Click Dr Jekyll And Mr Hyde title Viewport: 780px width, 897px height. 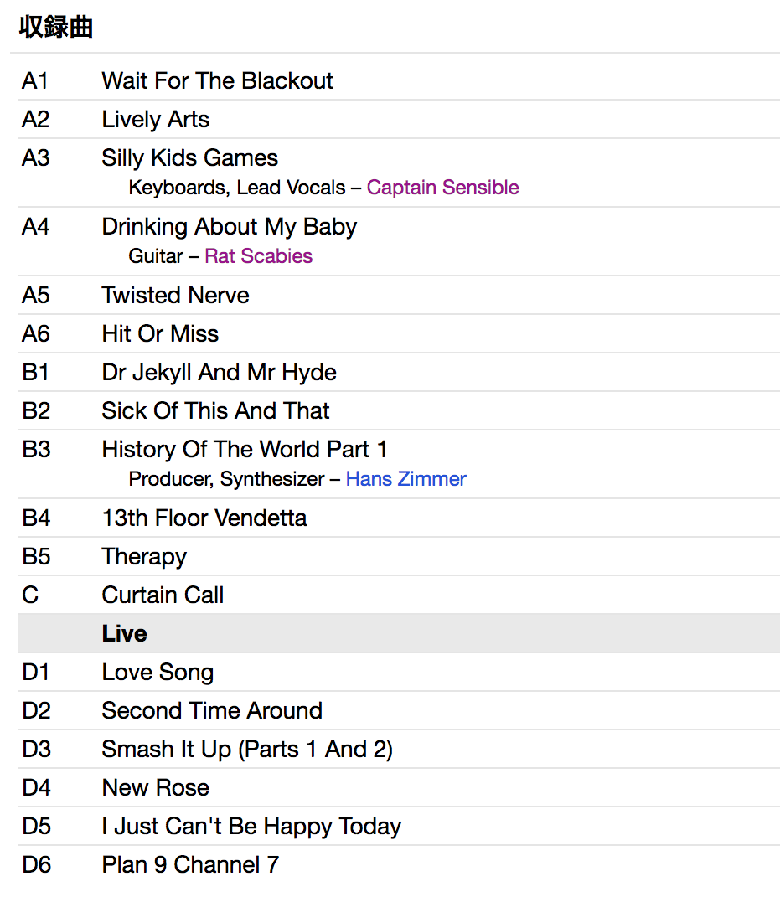click(x=219, y=372)
